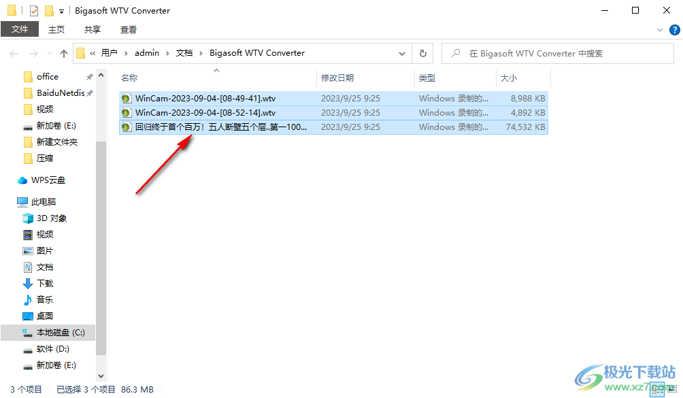Click the navigation pane scrollbar thumb
The width and height of the screenshot is (683, 398).
[101, 248]
